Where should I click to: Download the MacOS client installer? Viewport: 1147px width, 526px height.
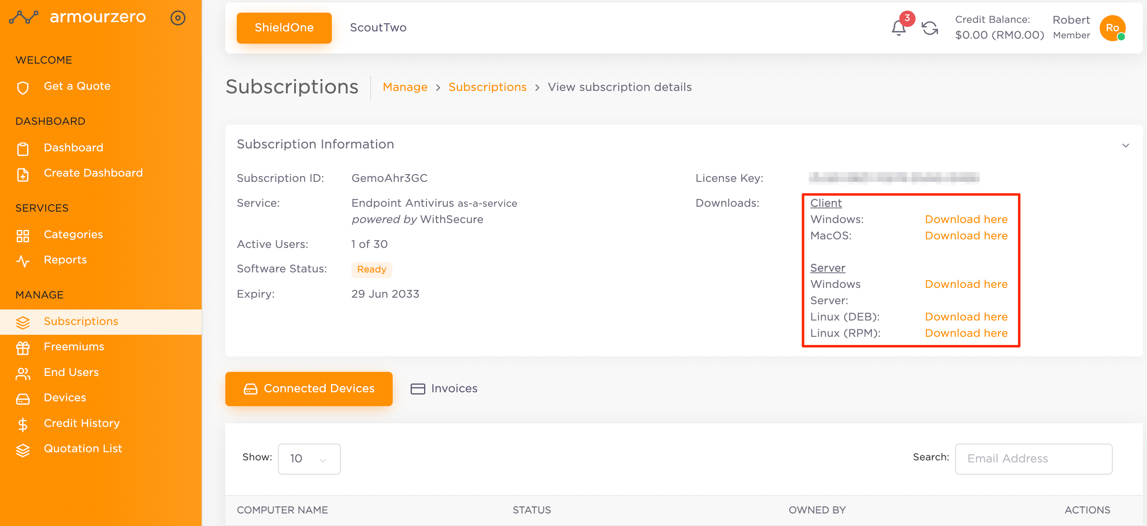(966, 236)
